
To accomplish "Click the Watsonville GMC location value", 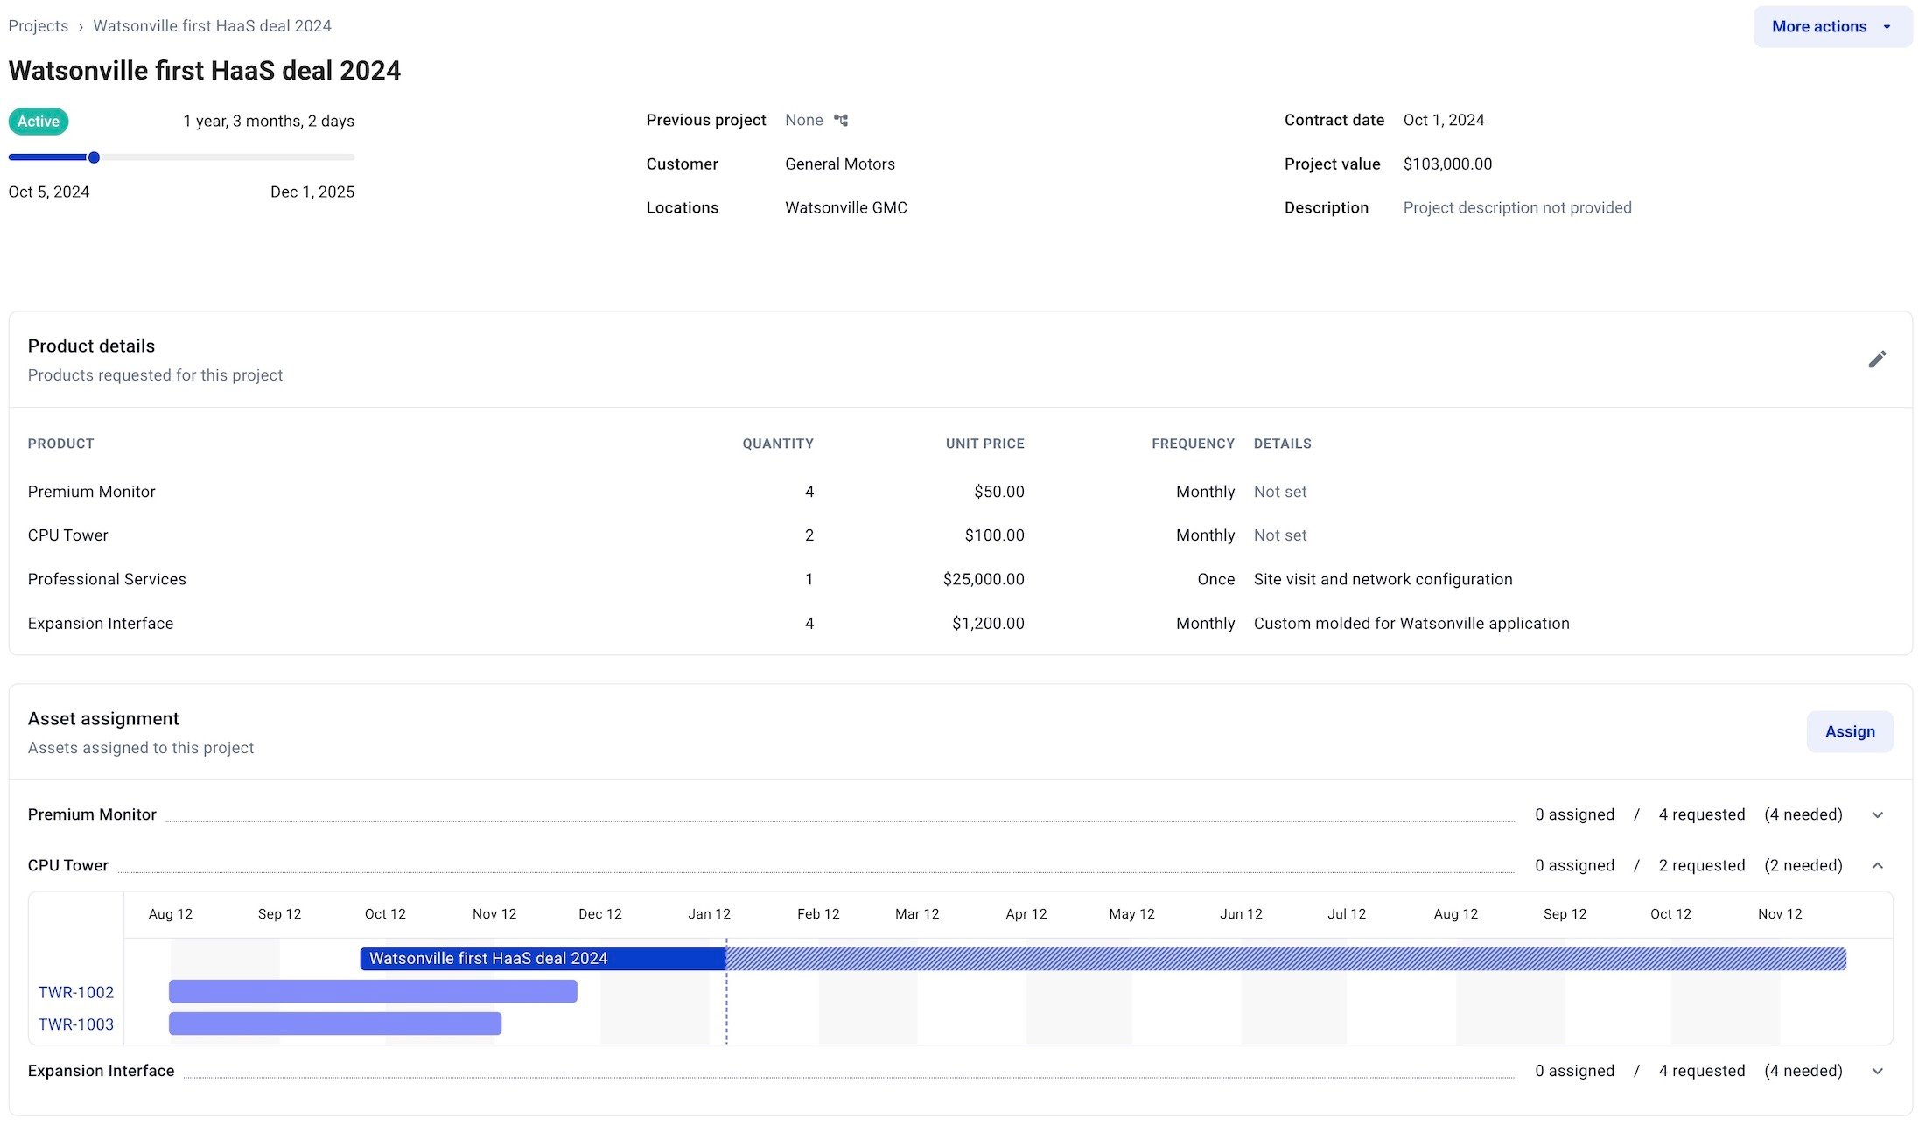I will 846,208.
